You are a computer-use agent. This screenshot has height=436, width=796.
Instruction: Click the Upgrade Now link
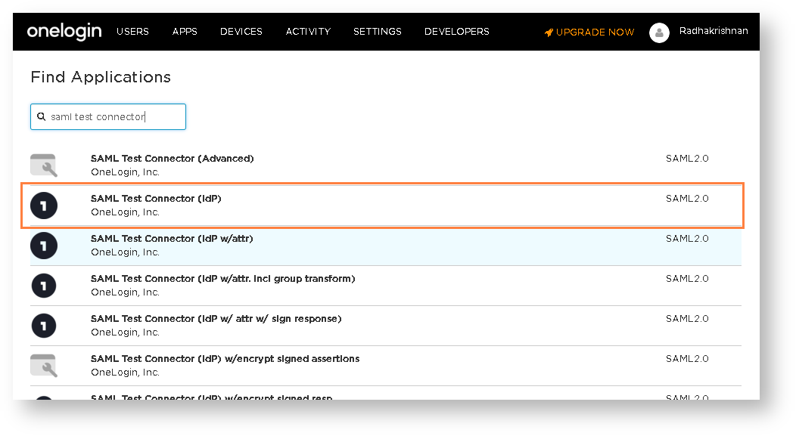click(x=595, y=32)
